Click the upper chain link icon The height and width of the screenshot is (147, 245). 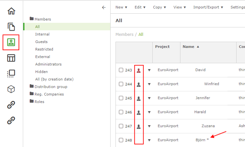(11, 105)
